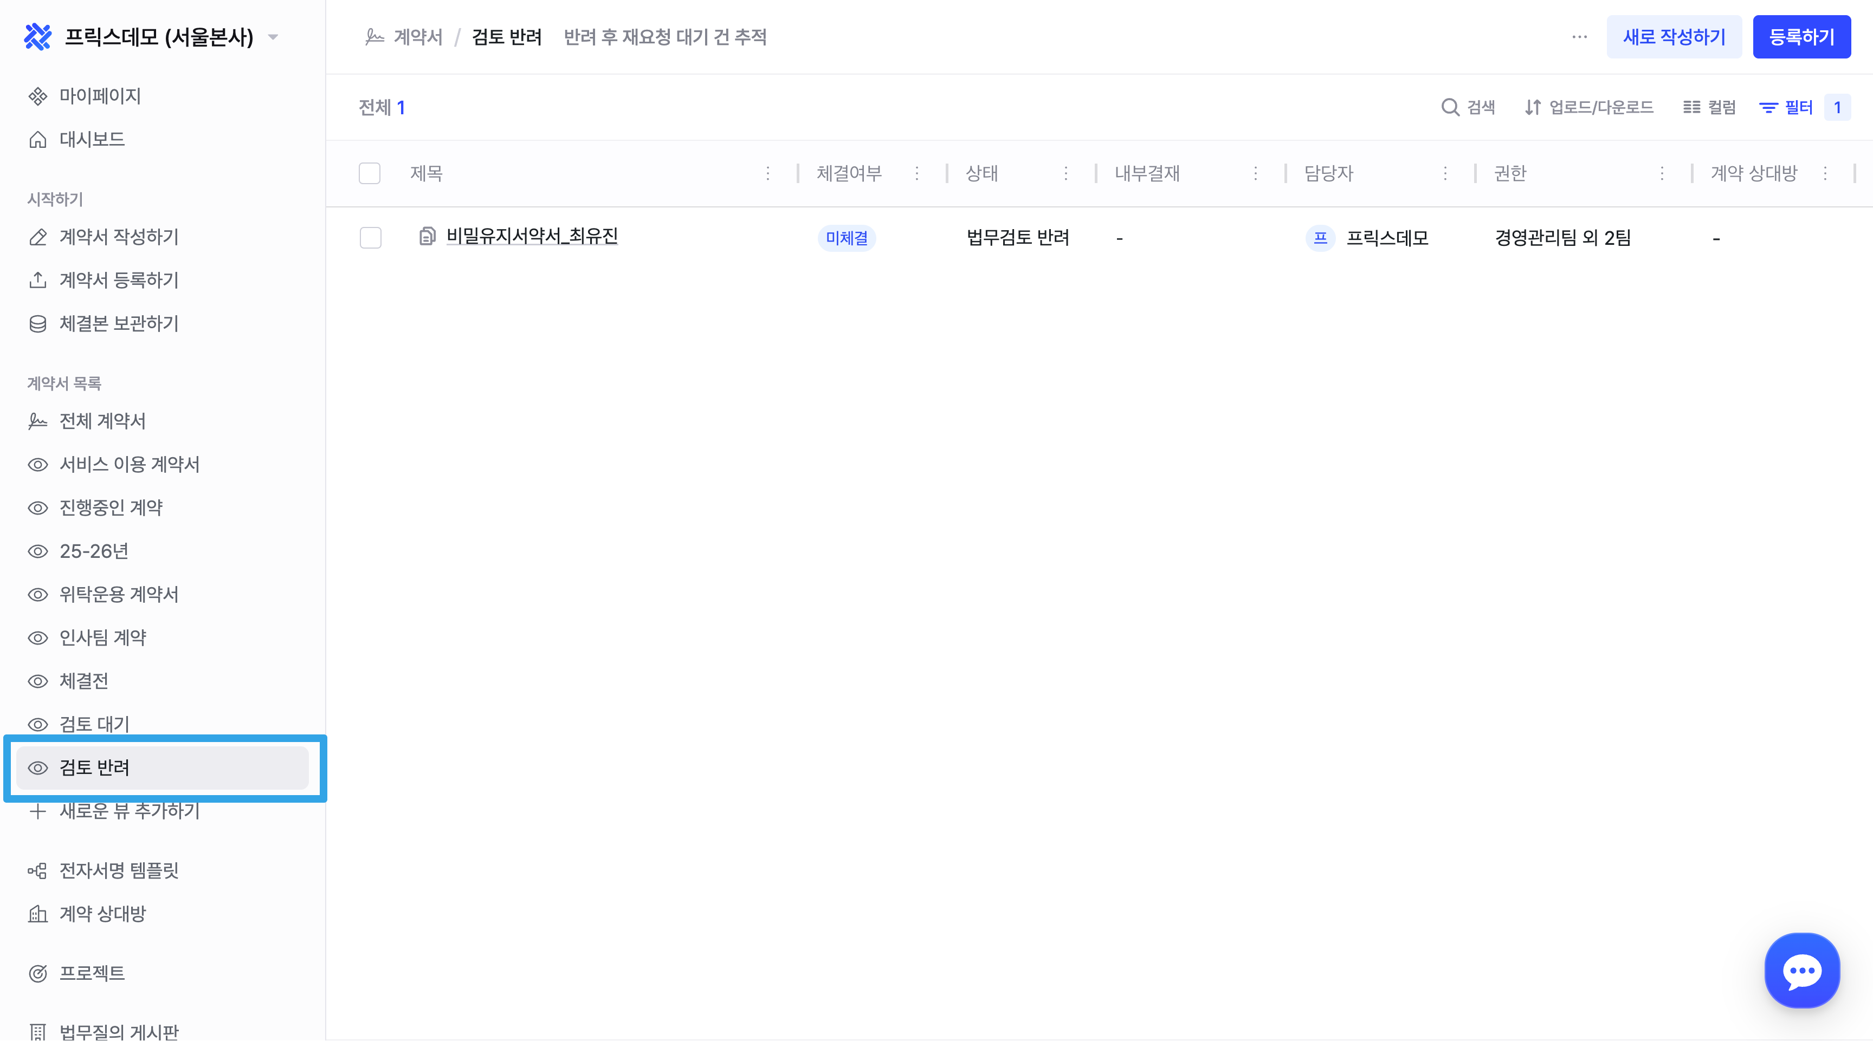Click the document icon beside 비밀유지서약서_최유진
The width and height of the screenshot is (1873, 1041).
click(x=427, y=236)
